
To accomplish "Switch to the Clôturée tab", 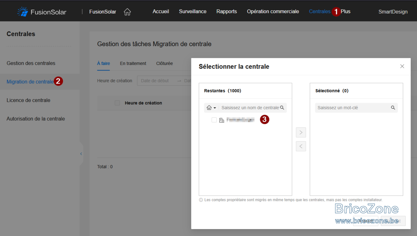I will click(x=164, y=64).
